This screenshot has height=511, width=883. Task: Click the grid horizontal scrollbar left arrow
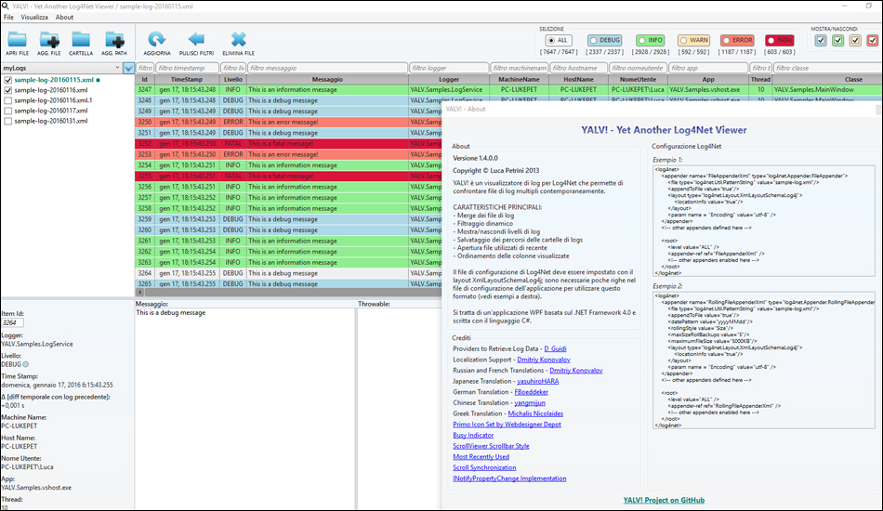tap(140, 292)
